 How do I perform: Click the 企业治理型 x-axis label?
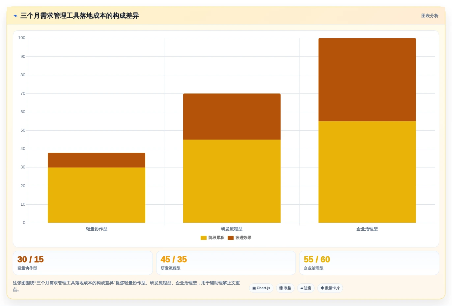pyautogui.click(x=367, y=229)
